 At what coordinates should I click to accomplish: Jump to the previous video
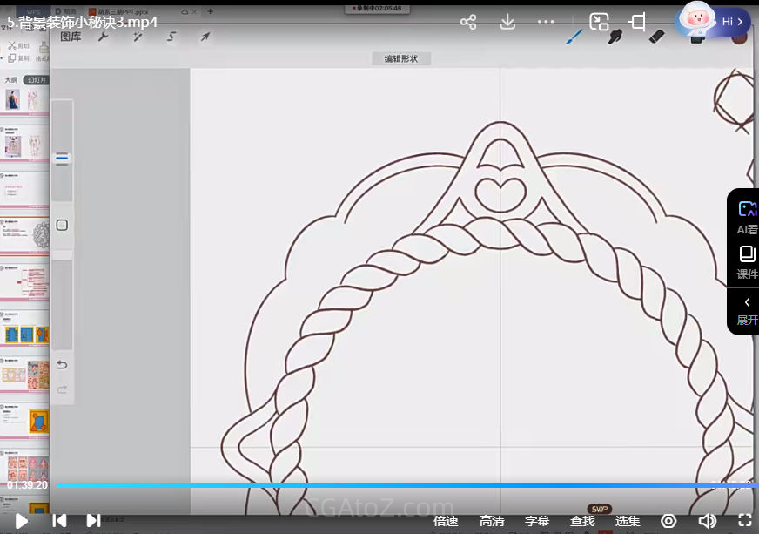pyautogui.click(x=59, y=520)
